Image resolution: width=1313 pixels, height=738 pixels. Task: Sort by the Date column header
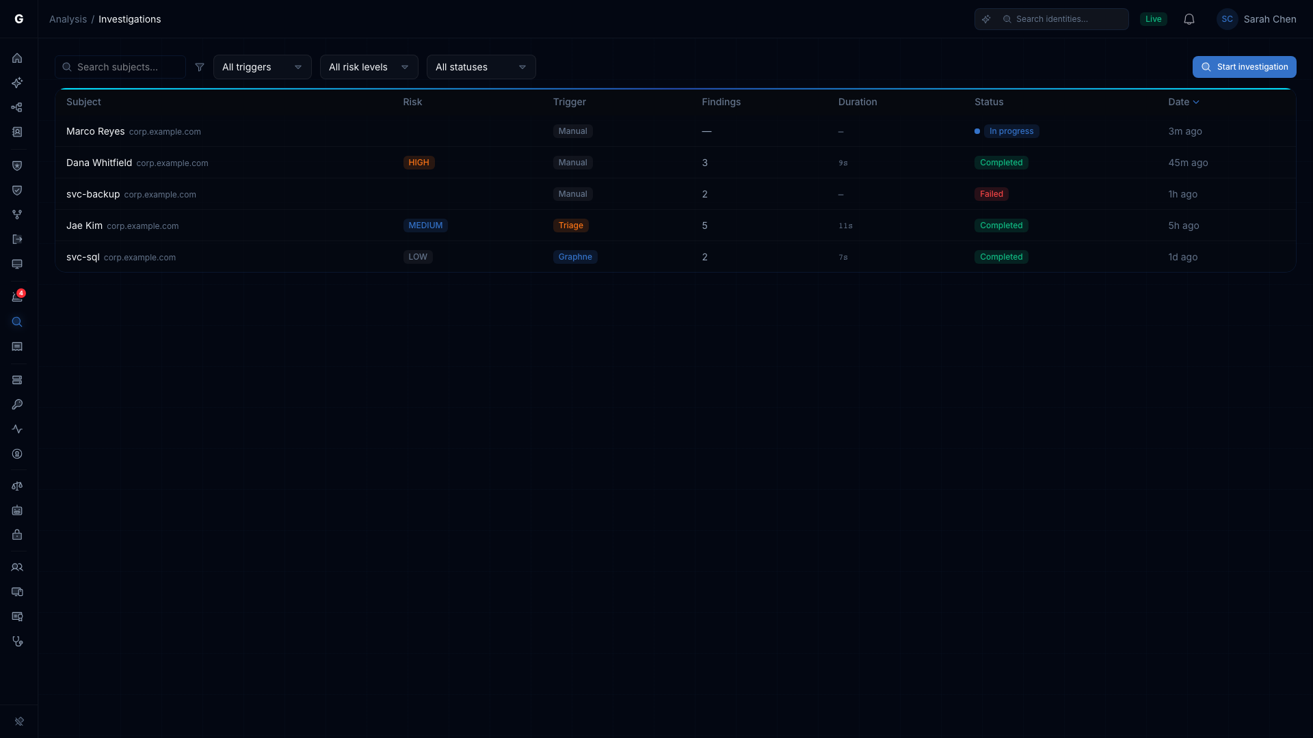click(1184, 102)
